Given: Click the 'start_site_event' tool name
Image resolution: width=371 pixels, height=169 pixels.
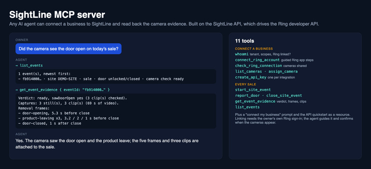Looking at the screenshot, I should tap(253, 90).
